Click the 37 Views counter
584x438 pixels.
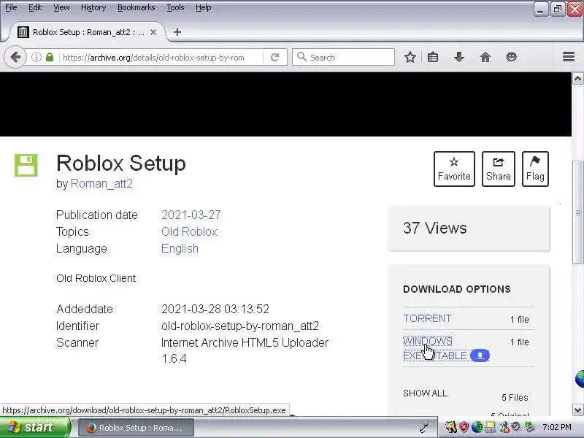[434, 228]
